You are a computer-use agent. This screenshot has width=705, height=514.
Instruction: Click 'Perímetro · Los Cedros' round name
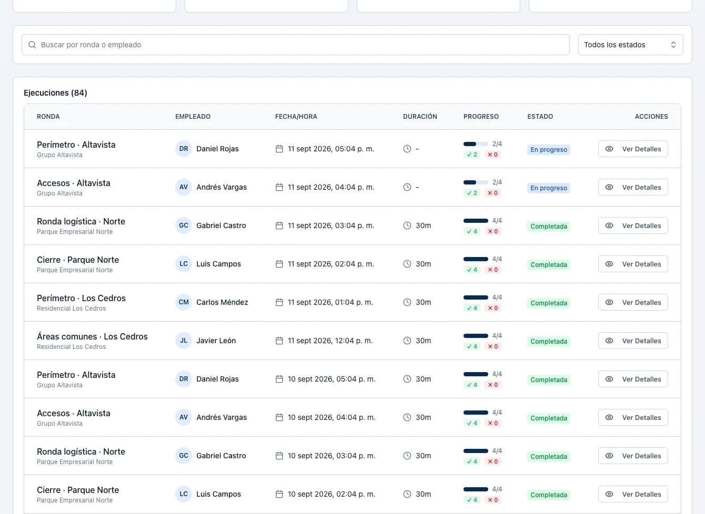coord(81,298)
